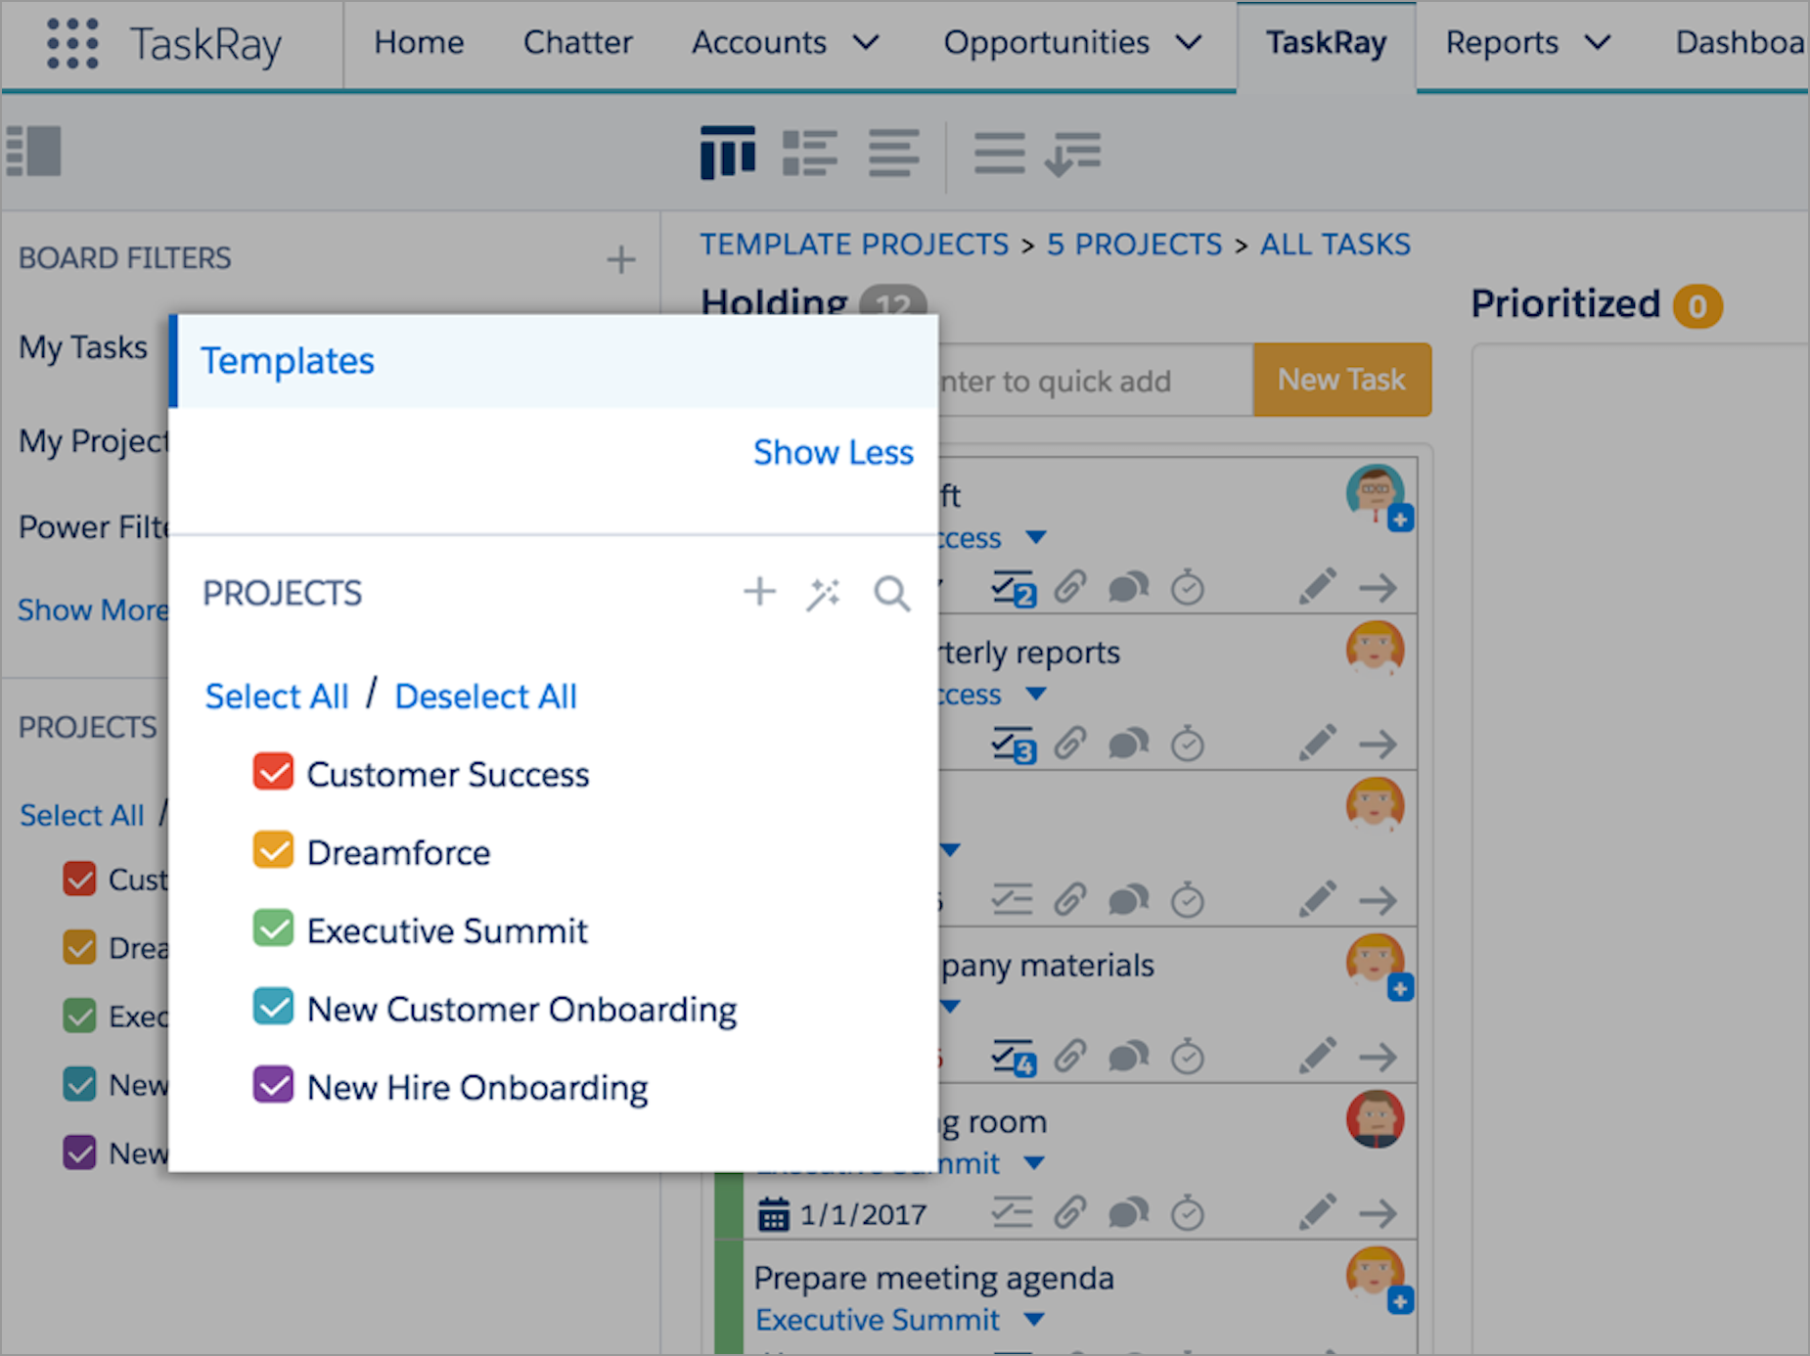This screenshot has height=1356, width=1810.
Task: Open project dropdown on quarterly reports card
Action: [x=1036, y=694]
